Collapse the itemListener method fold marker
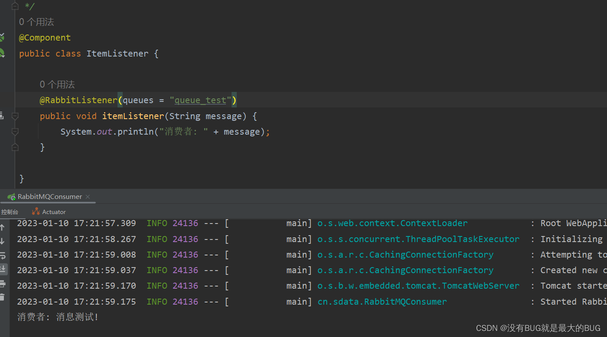Image resolution: width=607 pixels, height=337 pixels. 15,116
